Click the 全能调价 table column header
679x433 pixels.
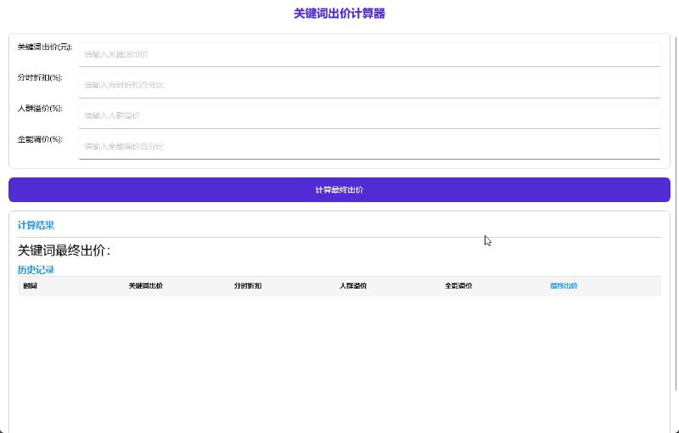pyautogui.click(x=458, y=286)
